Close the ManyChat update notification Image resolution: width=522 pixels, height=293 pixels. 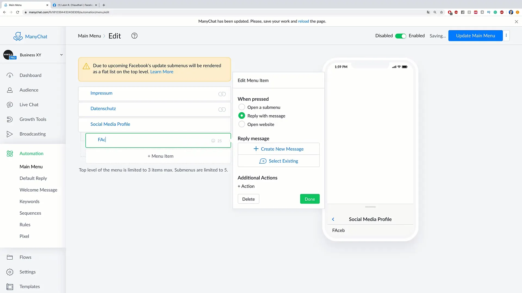tap(516, 22)
